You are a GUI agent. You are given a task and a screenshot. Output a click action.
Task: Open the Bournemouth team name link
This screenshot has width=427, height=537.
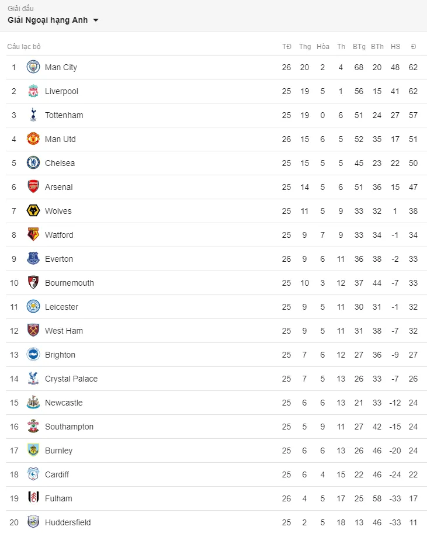click(70, 283)
